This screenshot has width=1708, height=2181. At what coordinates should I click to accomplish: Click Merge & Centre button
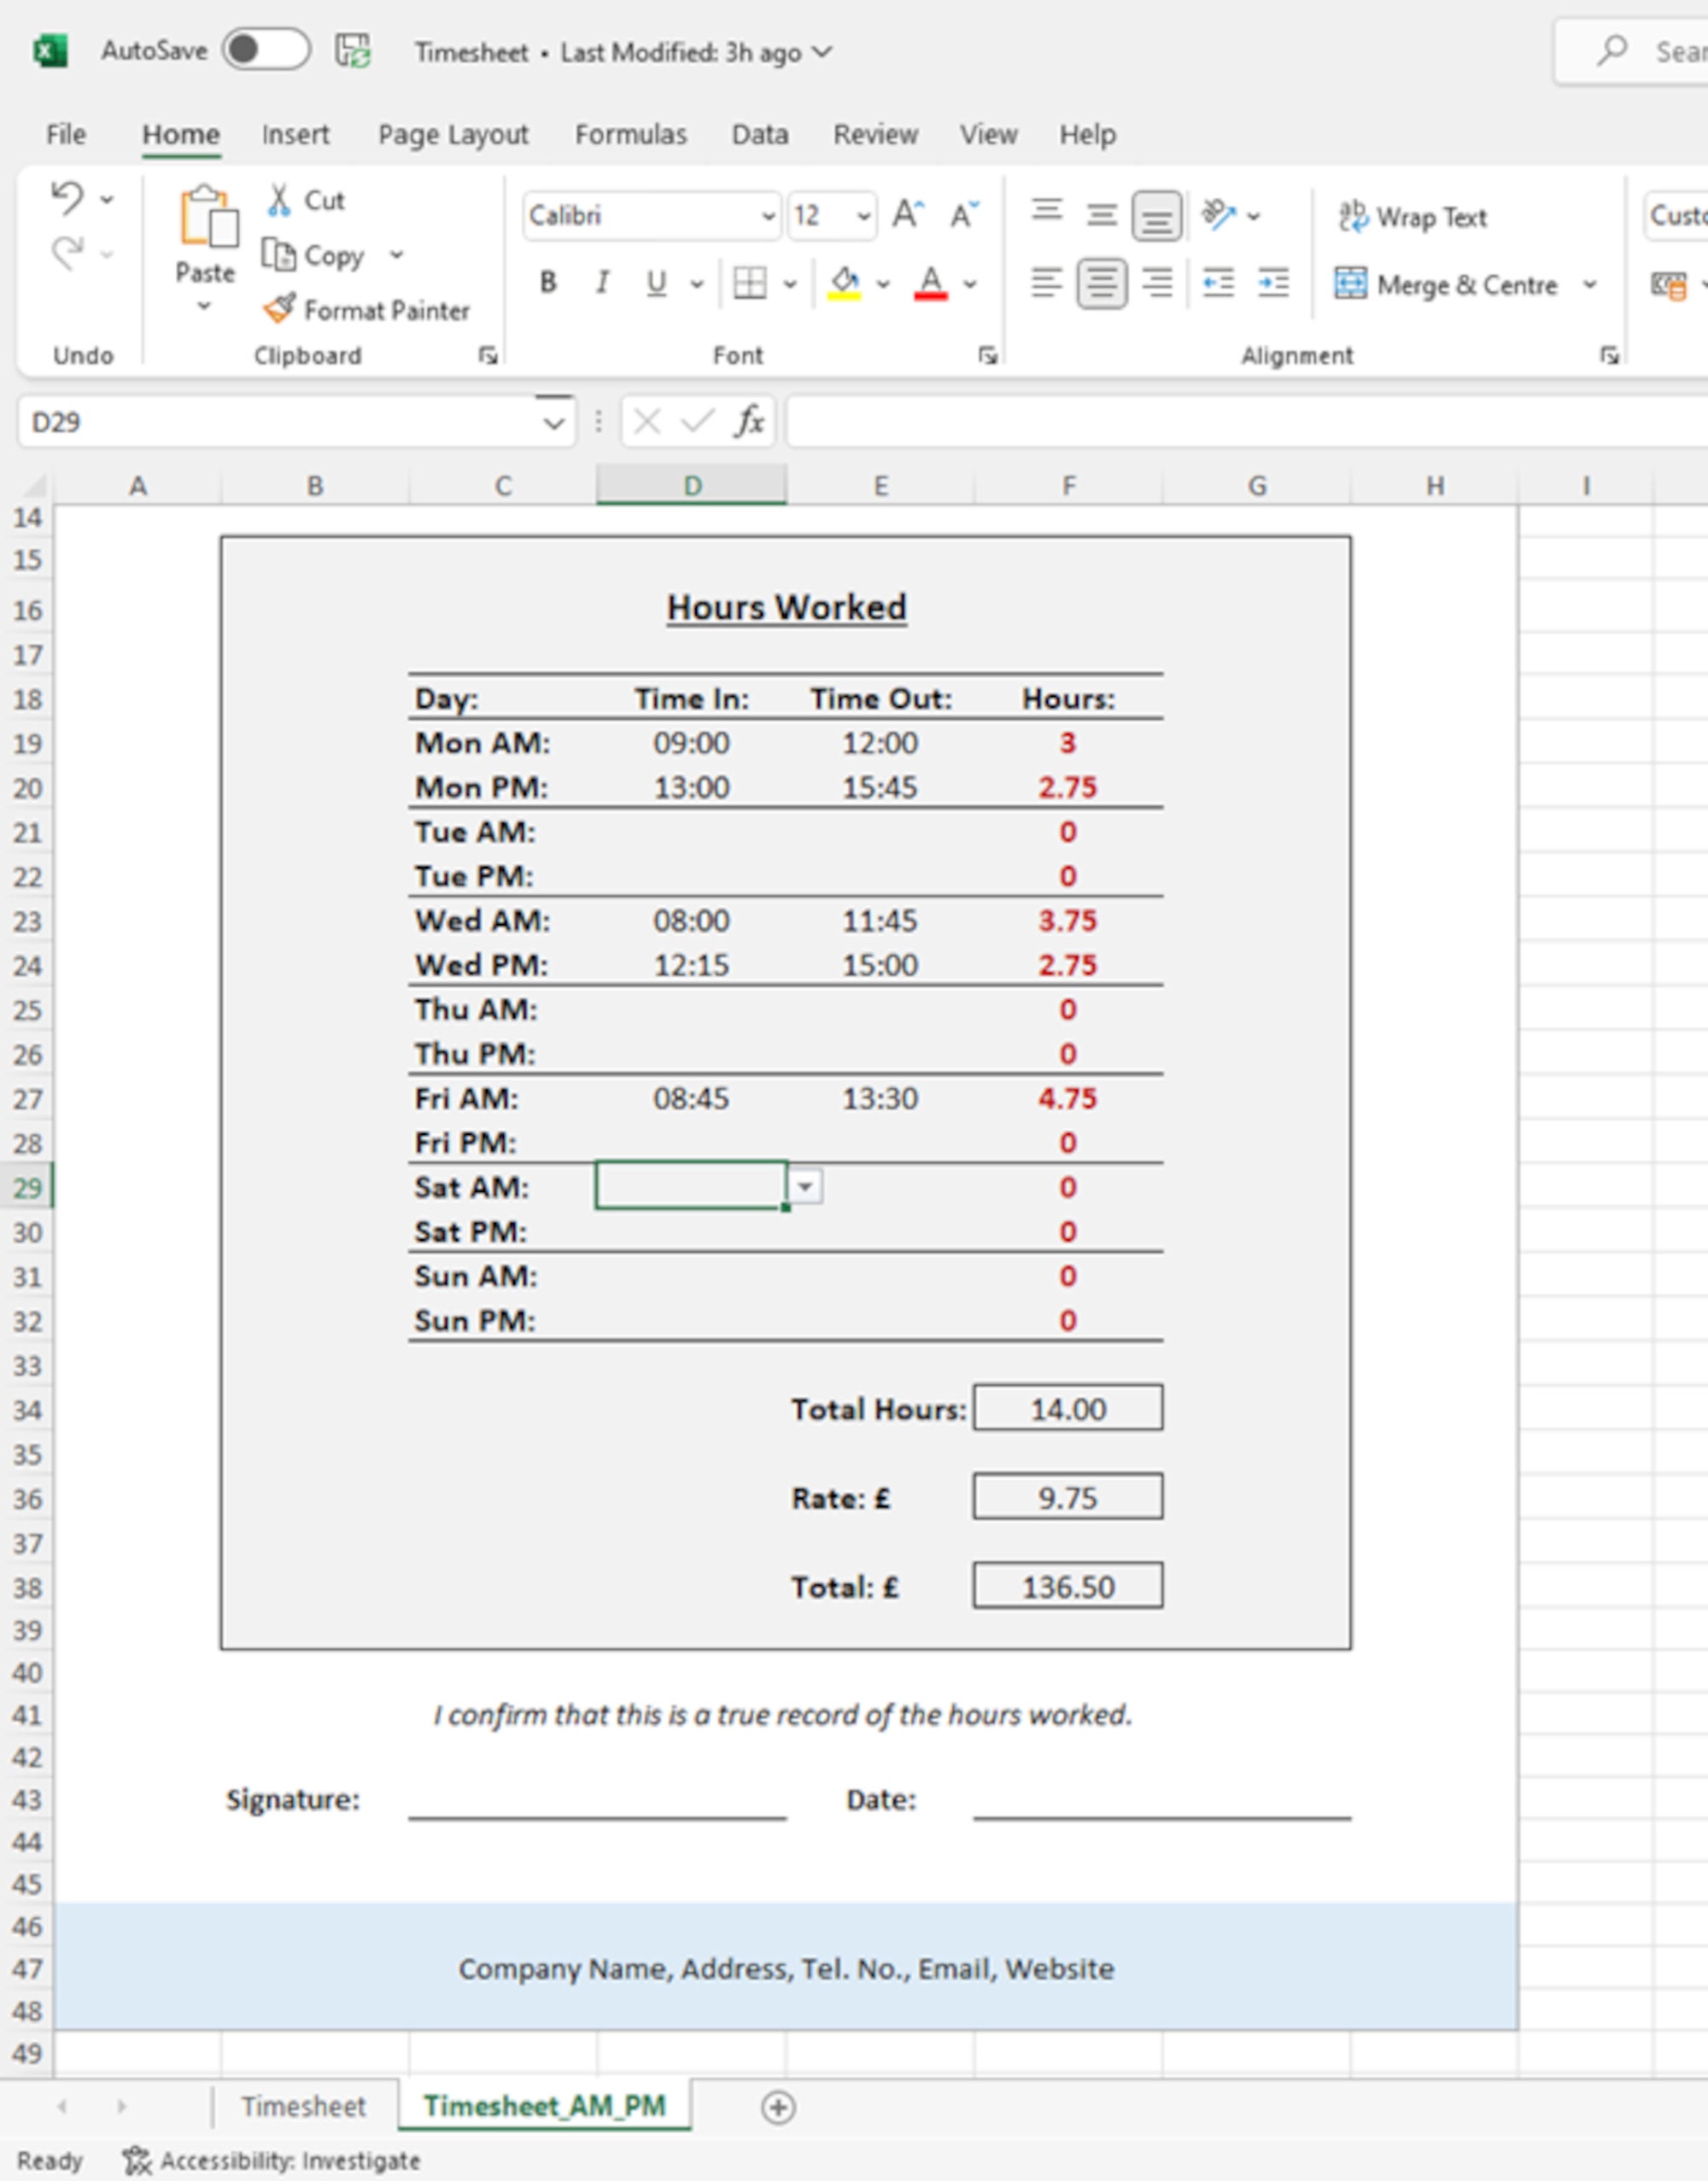point(1446,284)
